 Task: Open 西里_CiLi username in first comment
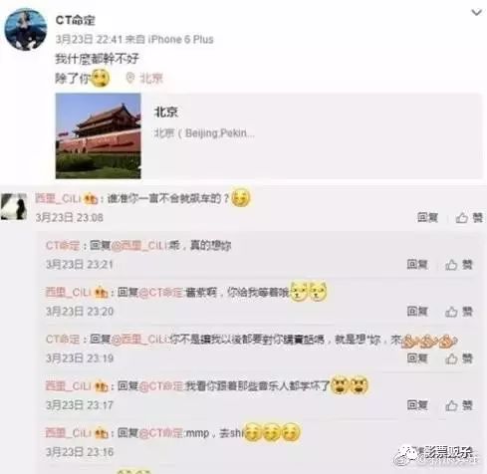coord(58,198)
